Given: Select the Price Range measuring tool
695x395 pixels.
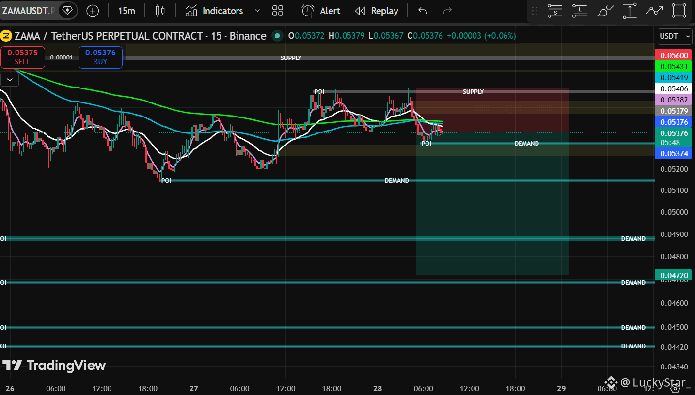Looking at the screenshot, I should 630,11.
